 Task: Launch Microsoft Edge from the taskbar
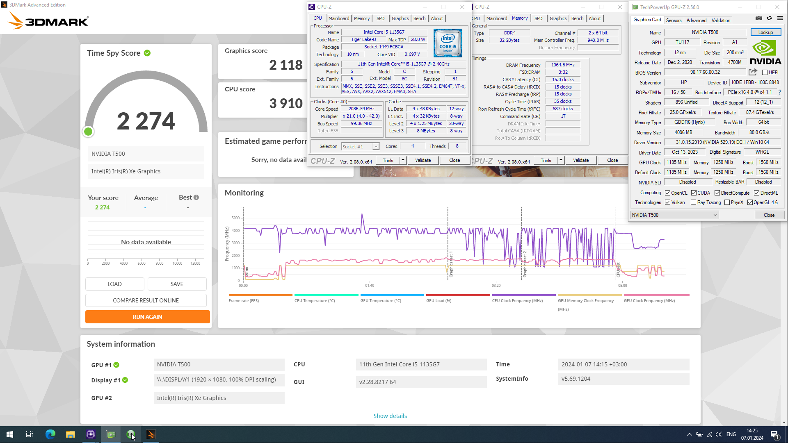50,434
